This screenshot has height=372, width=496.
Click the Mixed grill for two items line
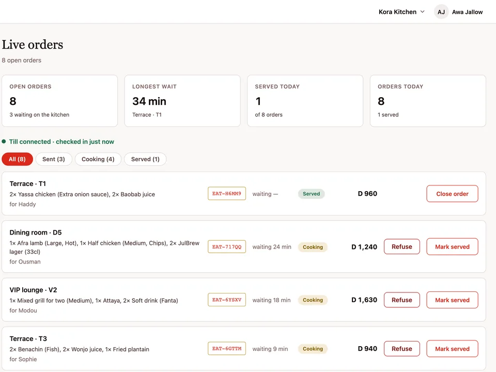coord(94,301)
